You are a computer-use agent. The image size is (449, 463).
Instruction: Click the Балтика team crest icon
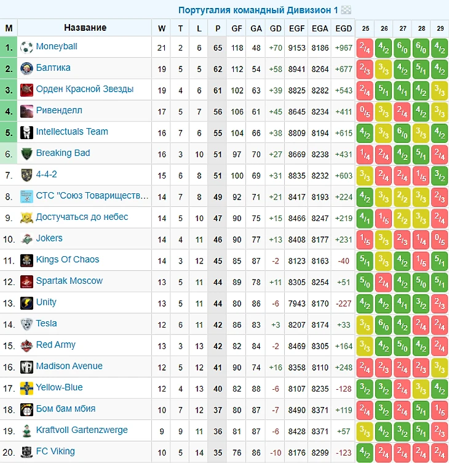point(26,68)
